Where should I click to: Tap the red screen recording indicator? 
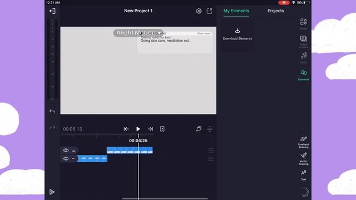[284, 2]
